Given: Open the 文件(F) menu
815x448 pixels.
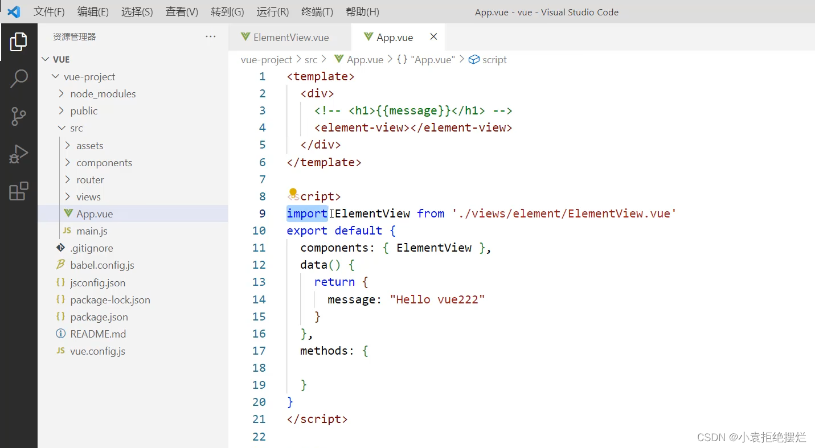Looking at the screenshot, I should (x=49, y=12).
